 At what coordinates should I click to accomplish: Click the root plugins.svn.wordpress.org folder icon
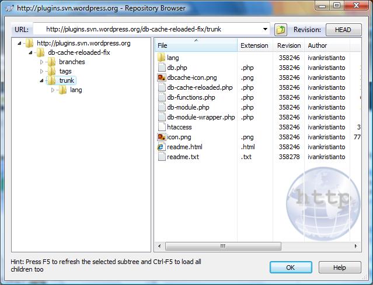30,43
